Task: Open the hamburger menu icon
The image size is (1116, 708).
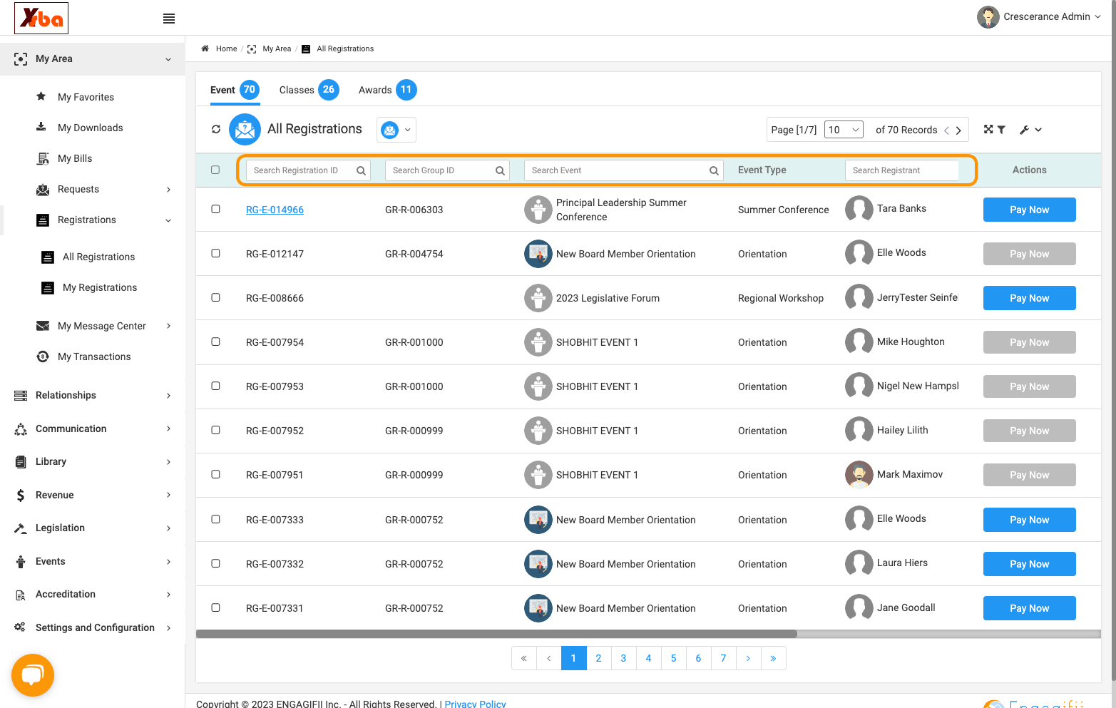Action: click(169, 19)
